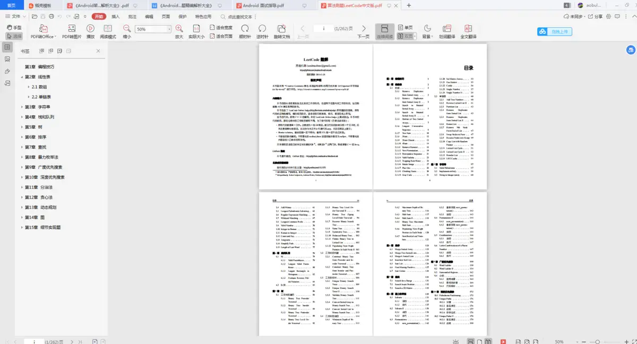Open 双页 dropdown arrow
The width and height of the screenshot is (637, 344).
416,37
